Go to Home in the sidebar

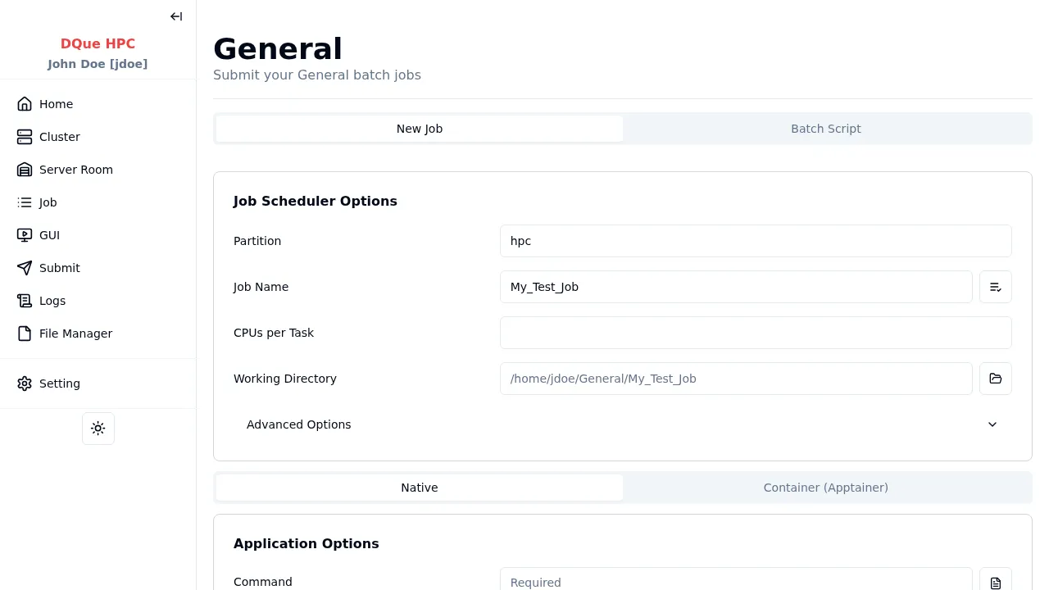point(56,104)
